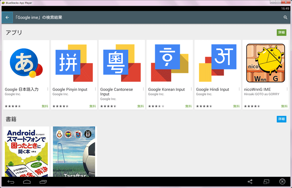Click the circled X close icon
This screenshot has width=292, height=188.
[282, 182]
